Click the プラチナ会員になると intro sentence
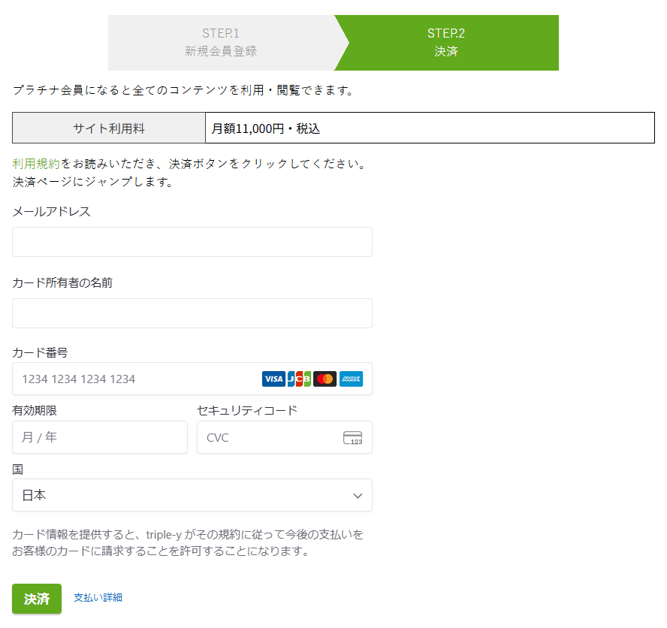Viewport: 667px width, 628px height. [x=183, y=90]
